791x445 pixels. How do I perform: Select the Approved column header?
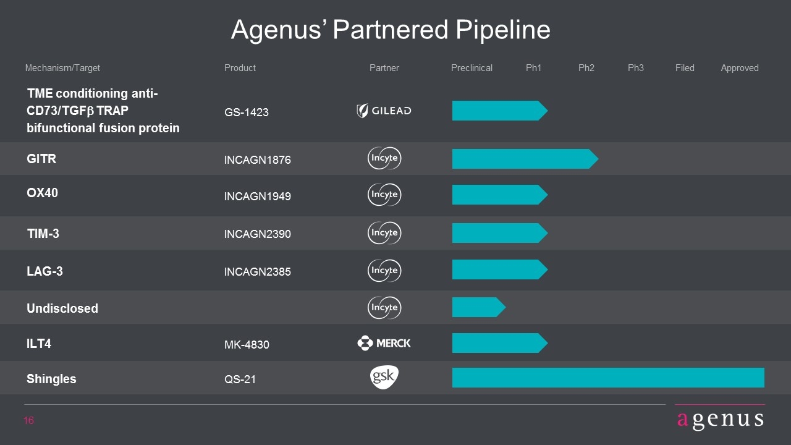[740, 68]
